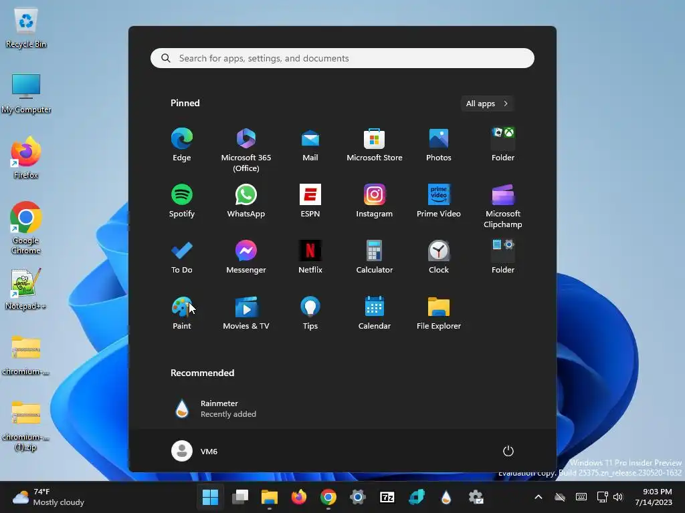
Task: Click the All apps button
Action: [x=487, y=104]
